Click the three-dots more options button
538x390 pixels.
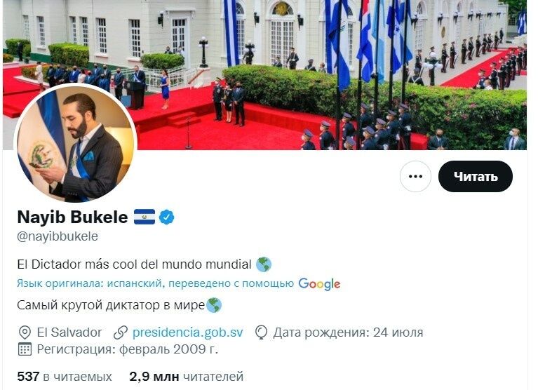[415, 176]
